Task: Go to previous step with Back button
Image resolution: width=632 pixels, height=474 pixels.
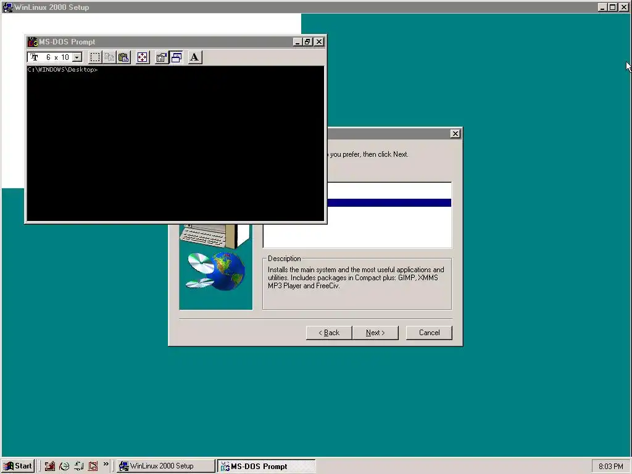Action: click(329, 333)
